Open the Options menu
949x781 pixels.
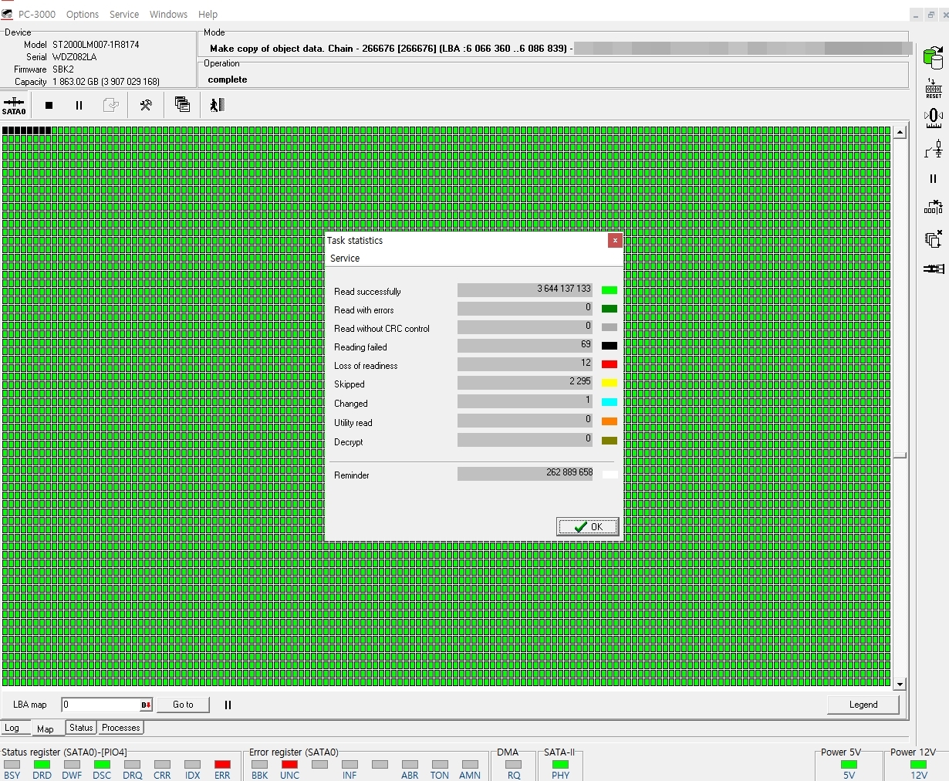click(x=83, y=14)
